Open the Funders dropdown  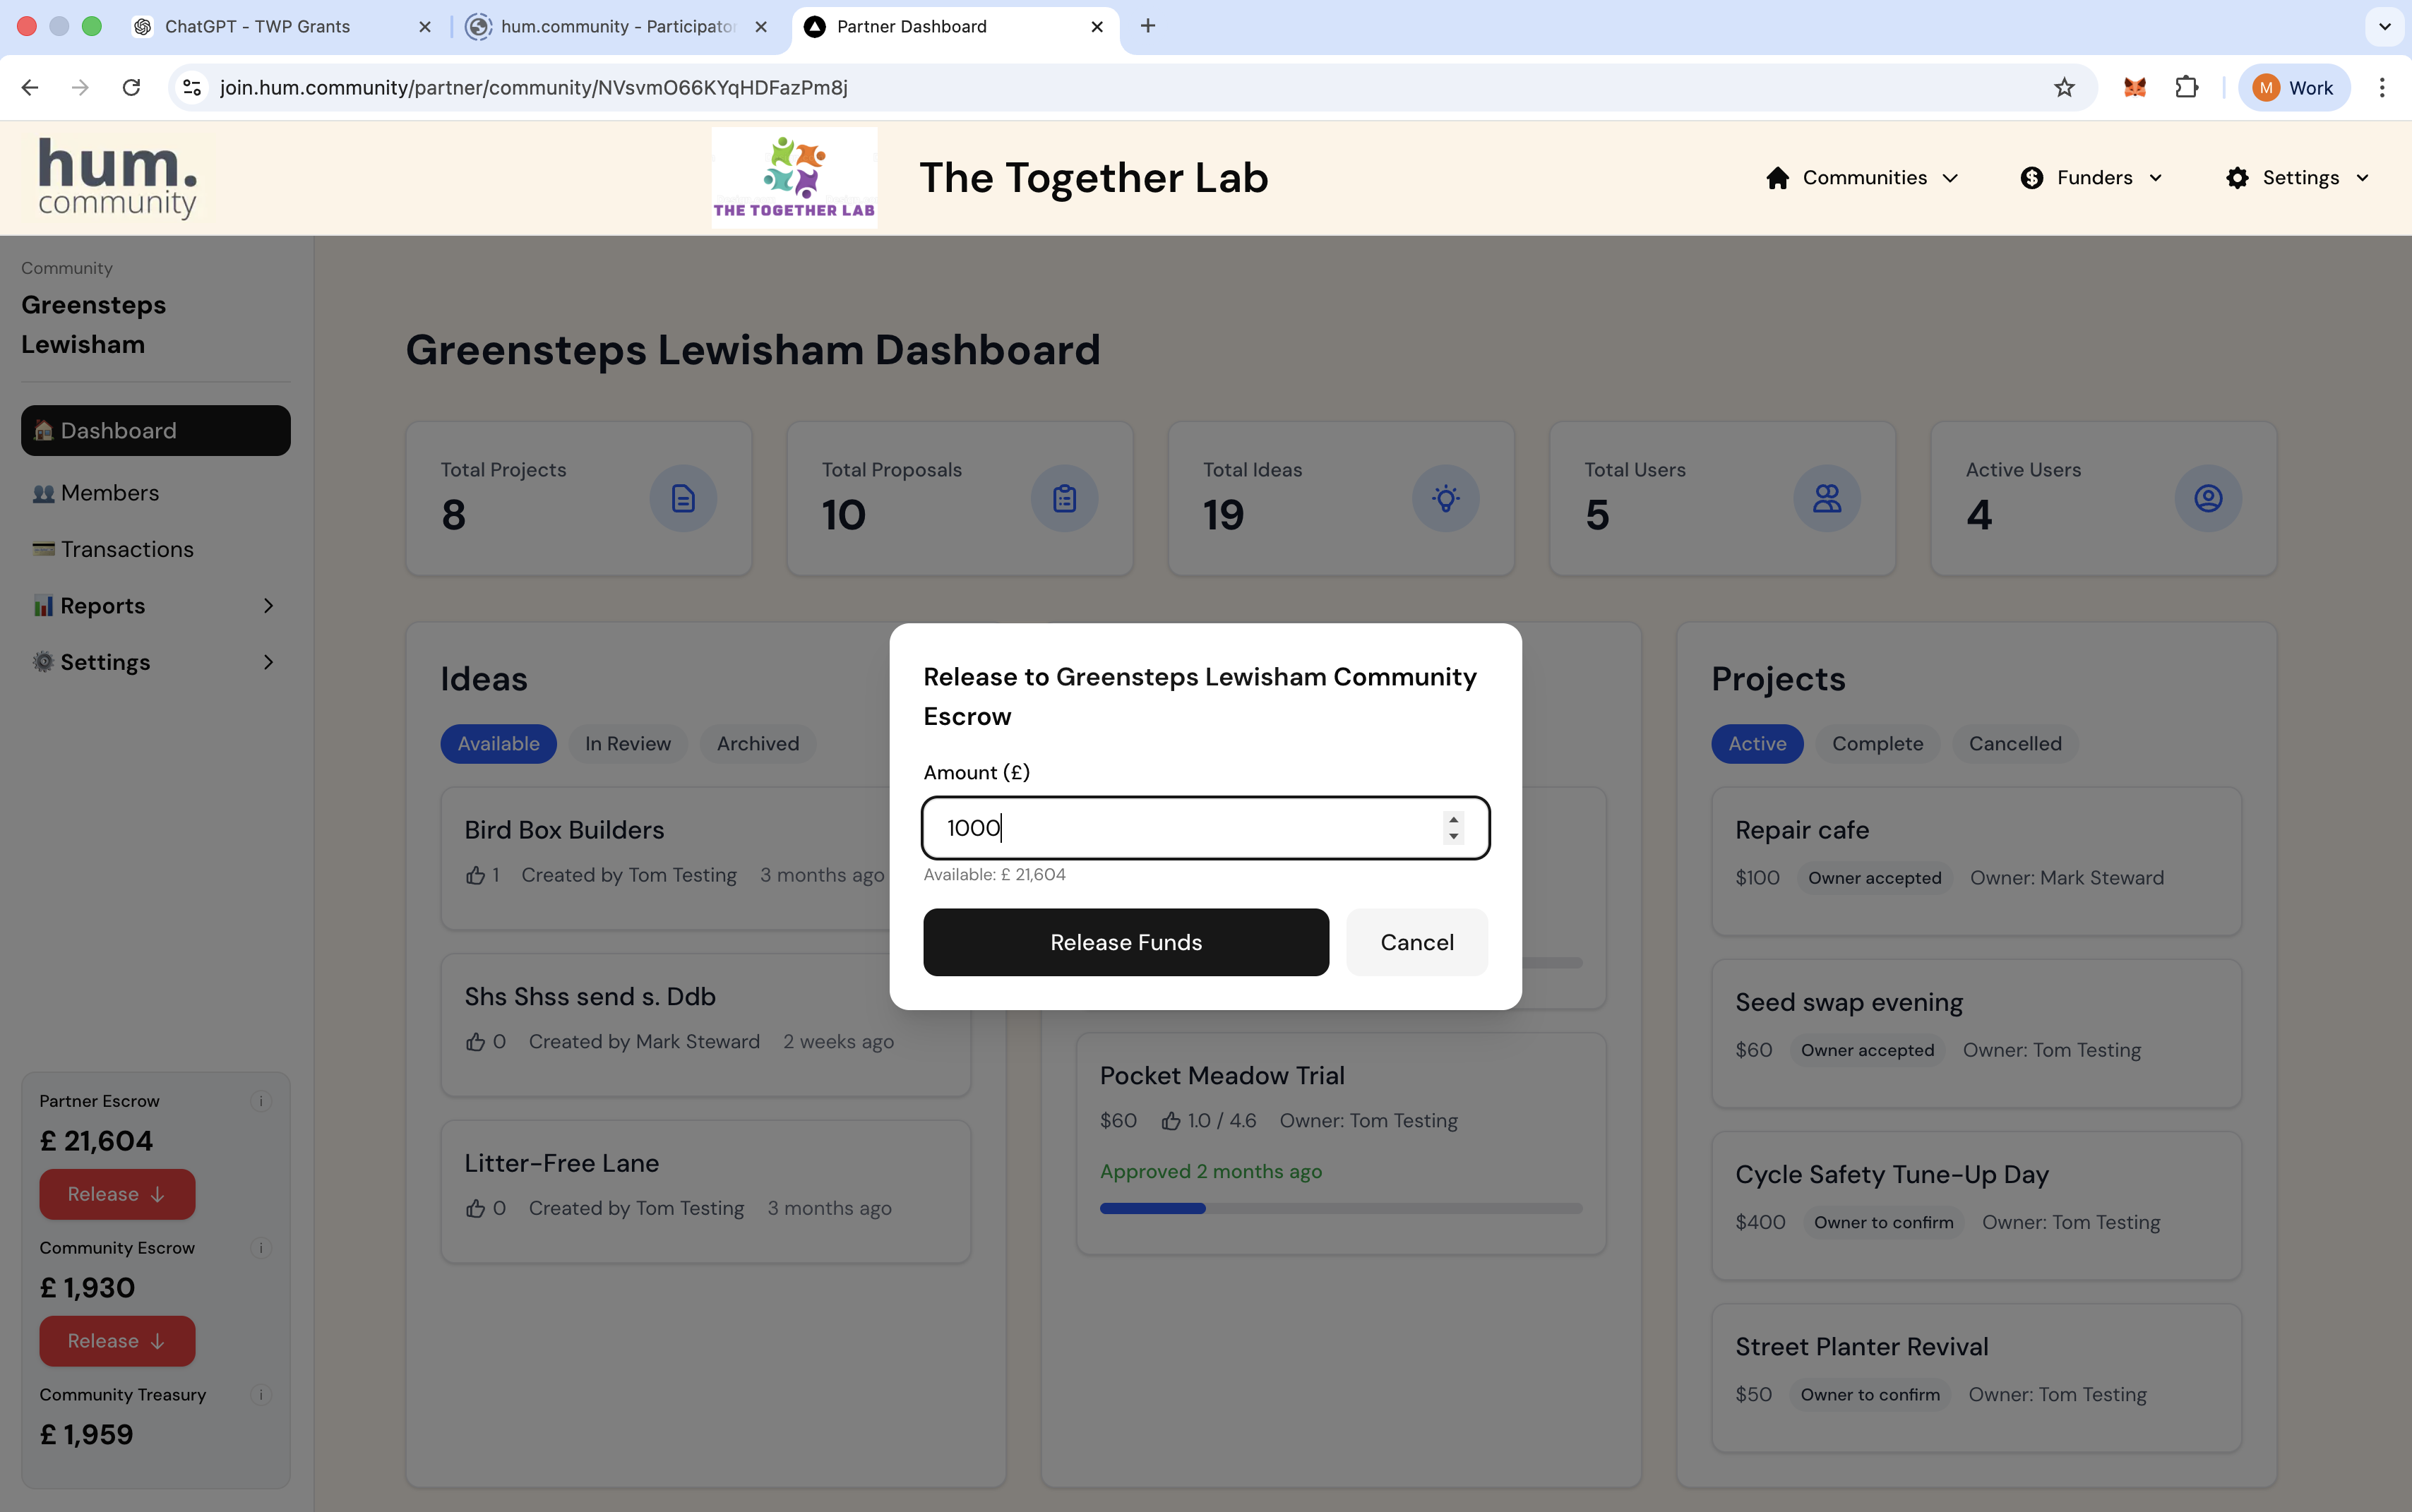(x=2092, y=177)
